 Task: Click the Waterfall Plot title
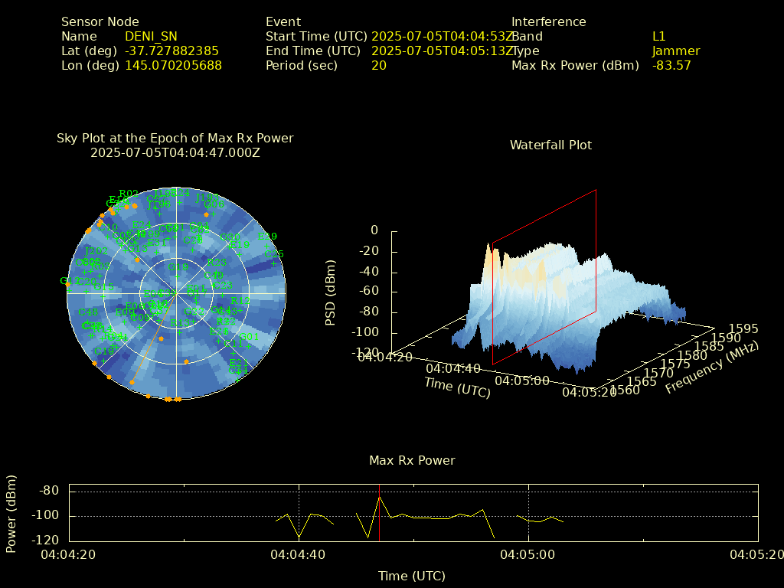[550, 145]
